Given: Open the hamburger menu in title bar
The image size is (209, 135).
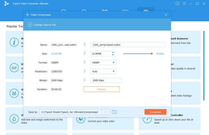Looking at the screenshot, I should point(184,3).
